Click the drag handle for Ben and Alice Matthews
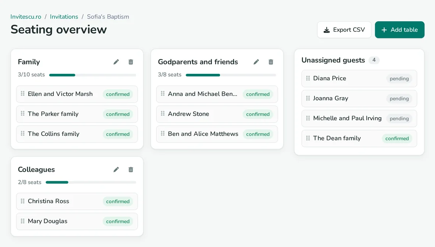Image resolution: width=435 pixels, height=247 pixels. pos(163,134)
